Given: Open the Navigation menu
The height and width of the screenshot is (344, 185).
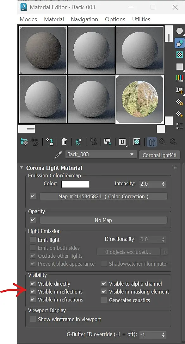Looking at the screenshot, I should click(x=84, y=19).
